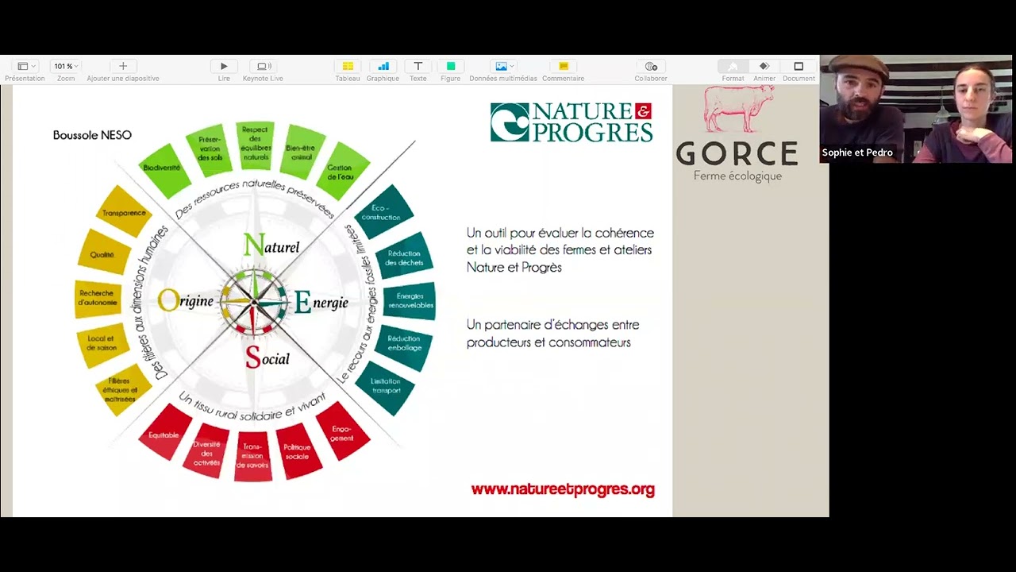
Task: Insert a chart with Graphique
Action: [x=383, y=67]
